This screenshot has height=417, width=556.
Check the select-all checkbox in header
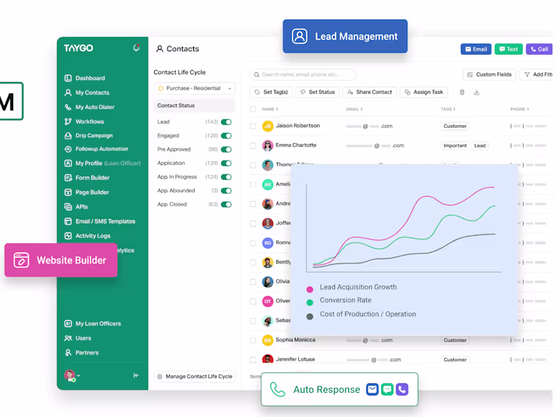tap(253, 109)
